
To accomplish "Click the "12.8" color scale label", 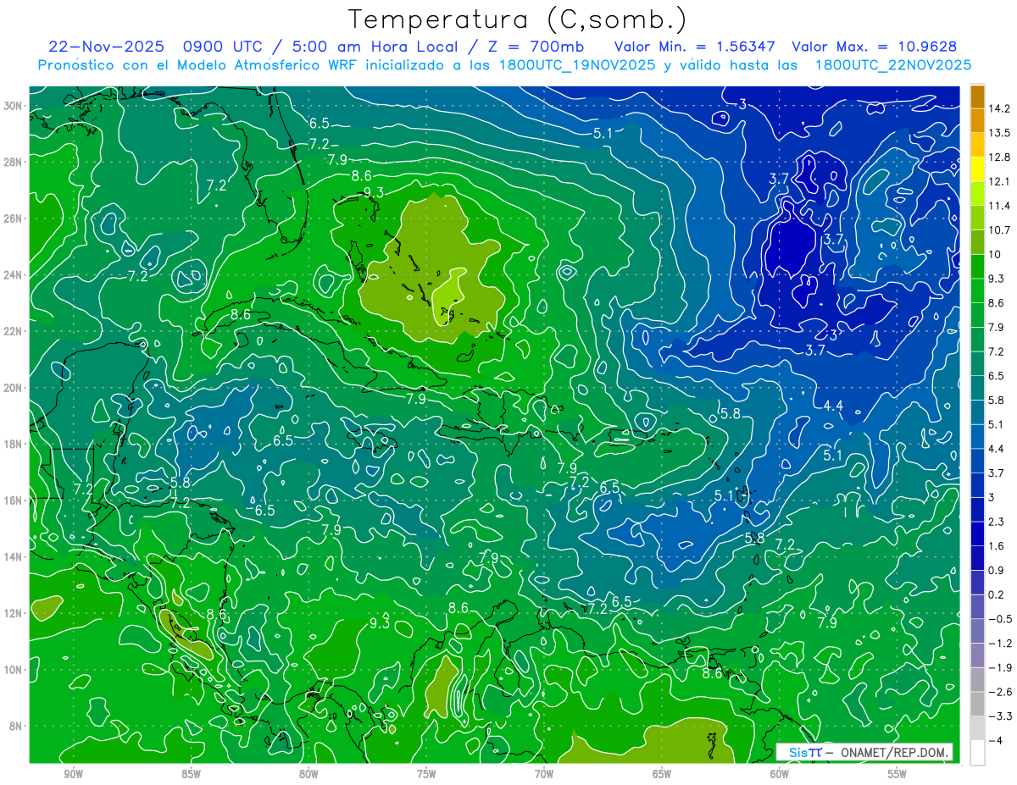I will pos(1000,158).
